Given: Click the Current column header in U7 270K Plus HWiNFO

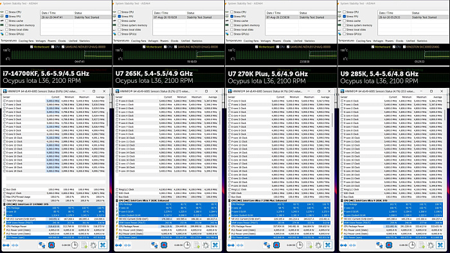Looking at the screenshot, I should click(280, 97).
